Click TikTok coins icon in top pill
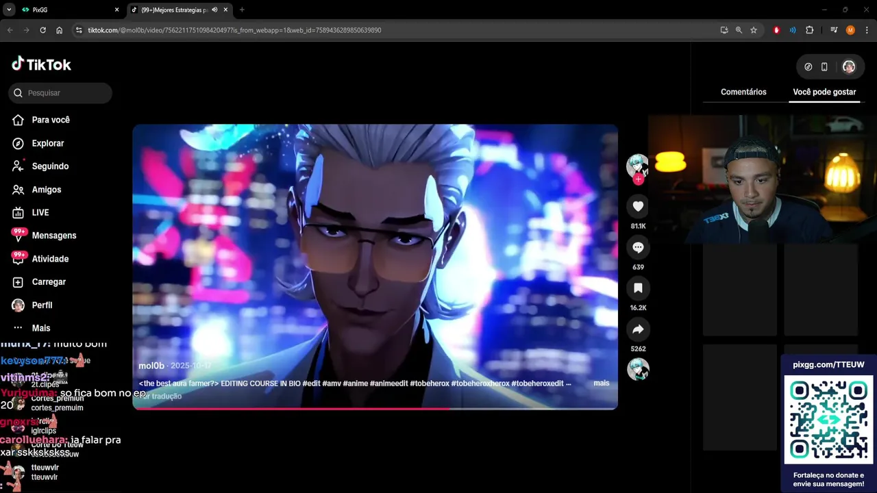877x493 pixels. coord(808,67)
